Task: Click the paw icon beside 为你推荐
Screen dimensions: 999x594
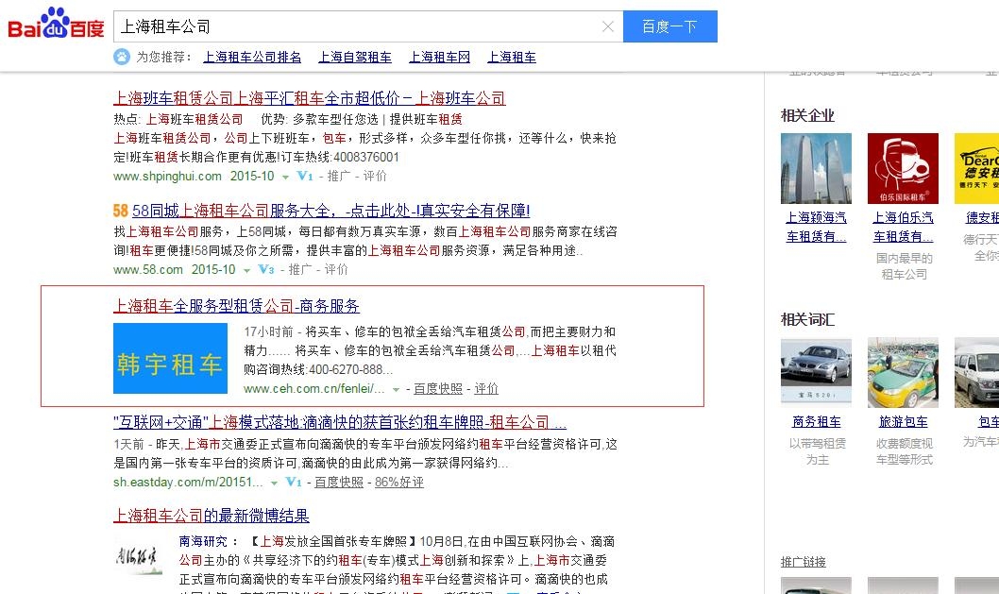Action: click(x=122, y=57)
